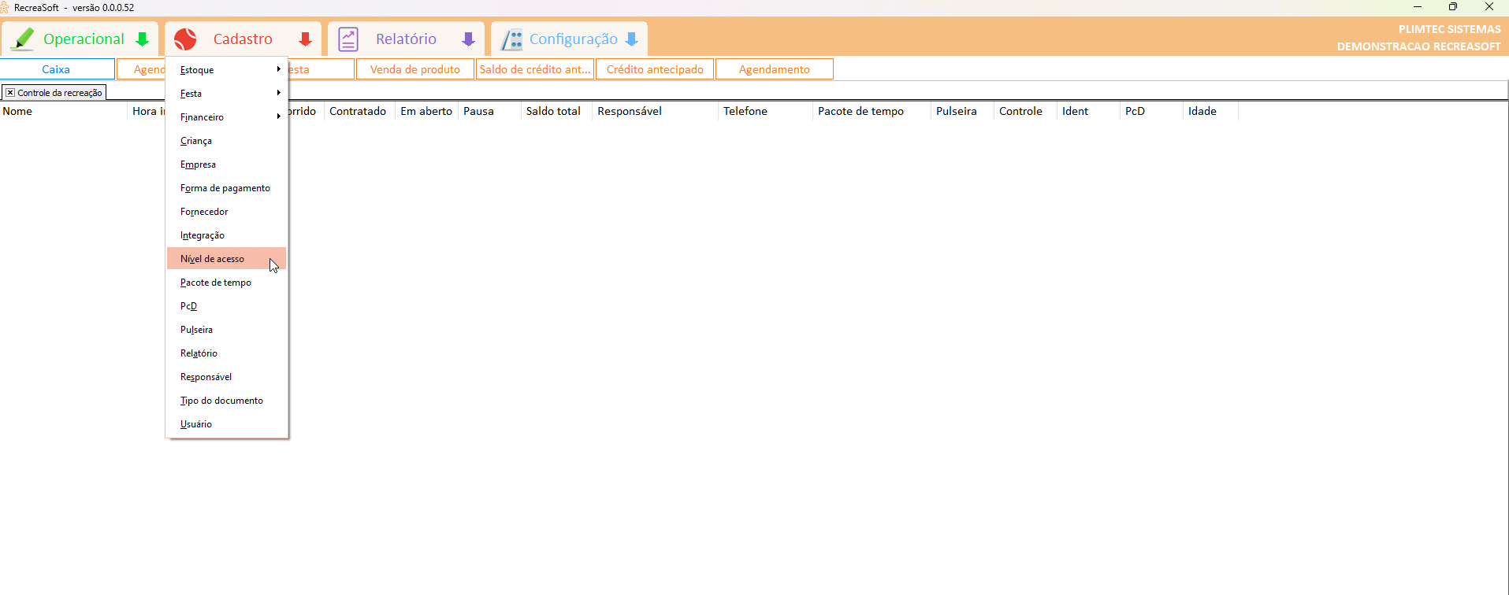The image size is (1509, 595).
Task: Open Tipo do documento entry
Action: click(226, 401)
